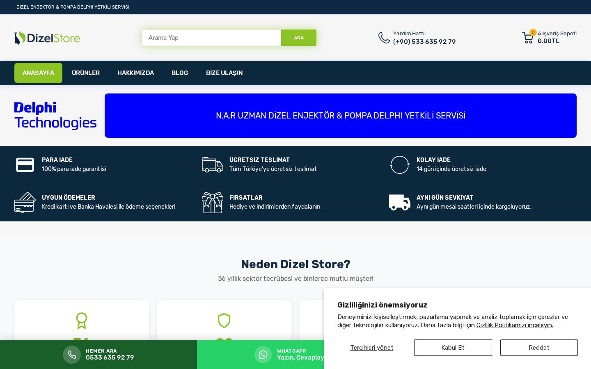591x369 pixels.
Task: Click the delivery van icon for Ücretsiz Teslimat
Action: click(213, 164)
